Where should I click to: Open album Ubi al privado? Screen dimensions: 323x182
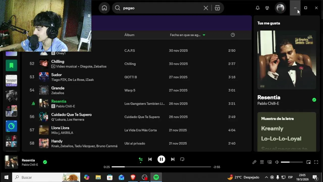click(x=135, y=143)
